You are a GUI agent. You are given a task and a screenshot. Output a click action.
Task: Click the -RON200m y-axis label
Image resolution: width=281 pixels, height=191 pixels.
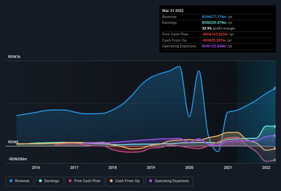[17, 159]
